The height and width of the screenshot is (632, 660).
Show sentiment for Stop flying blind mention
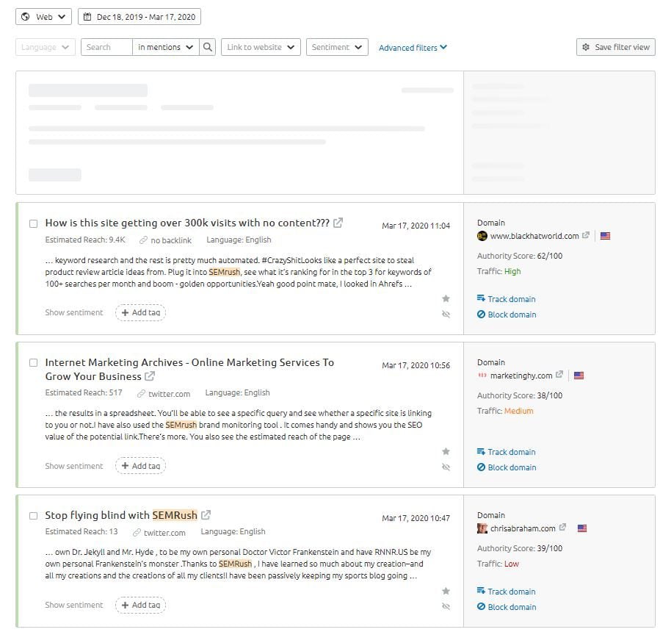coord(74,605)
